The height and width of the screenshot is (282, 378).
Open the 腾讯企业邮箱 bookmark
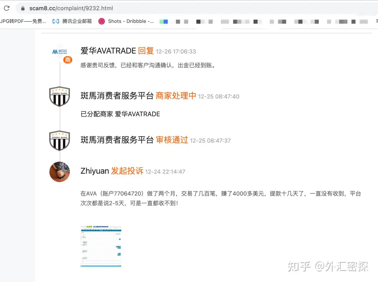pos(72,21)
